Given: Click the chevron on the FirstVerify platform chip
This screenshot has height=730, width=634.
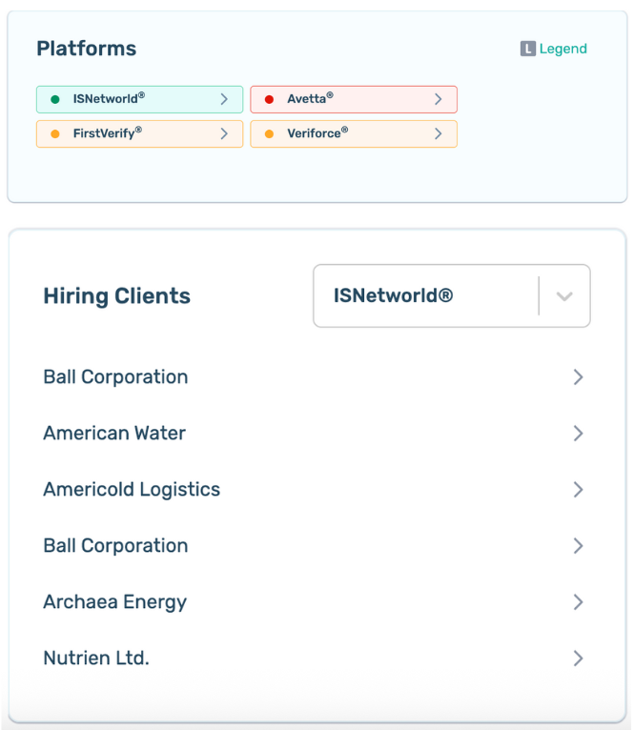Looking at the screenshot, I should (224, 134).
